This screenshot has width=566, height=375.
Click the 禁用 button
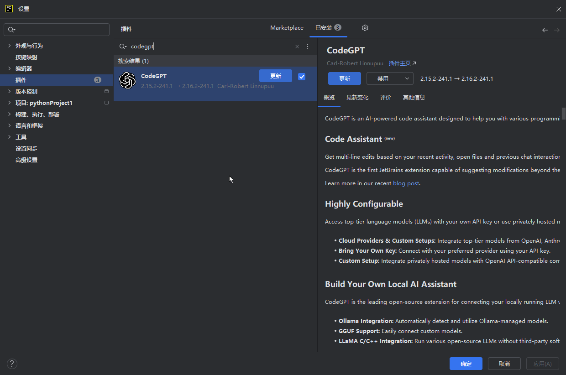click(384, 78)
